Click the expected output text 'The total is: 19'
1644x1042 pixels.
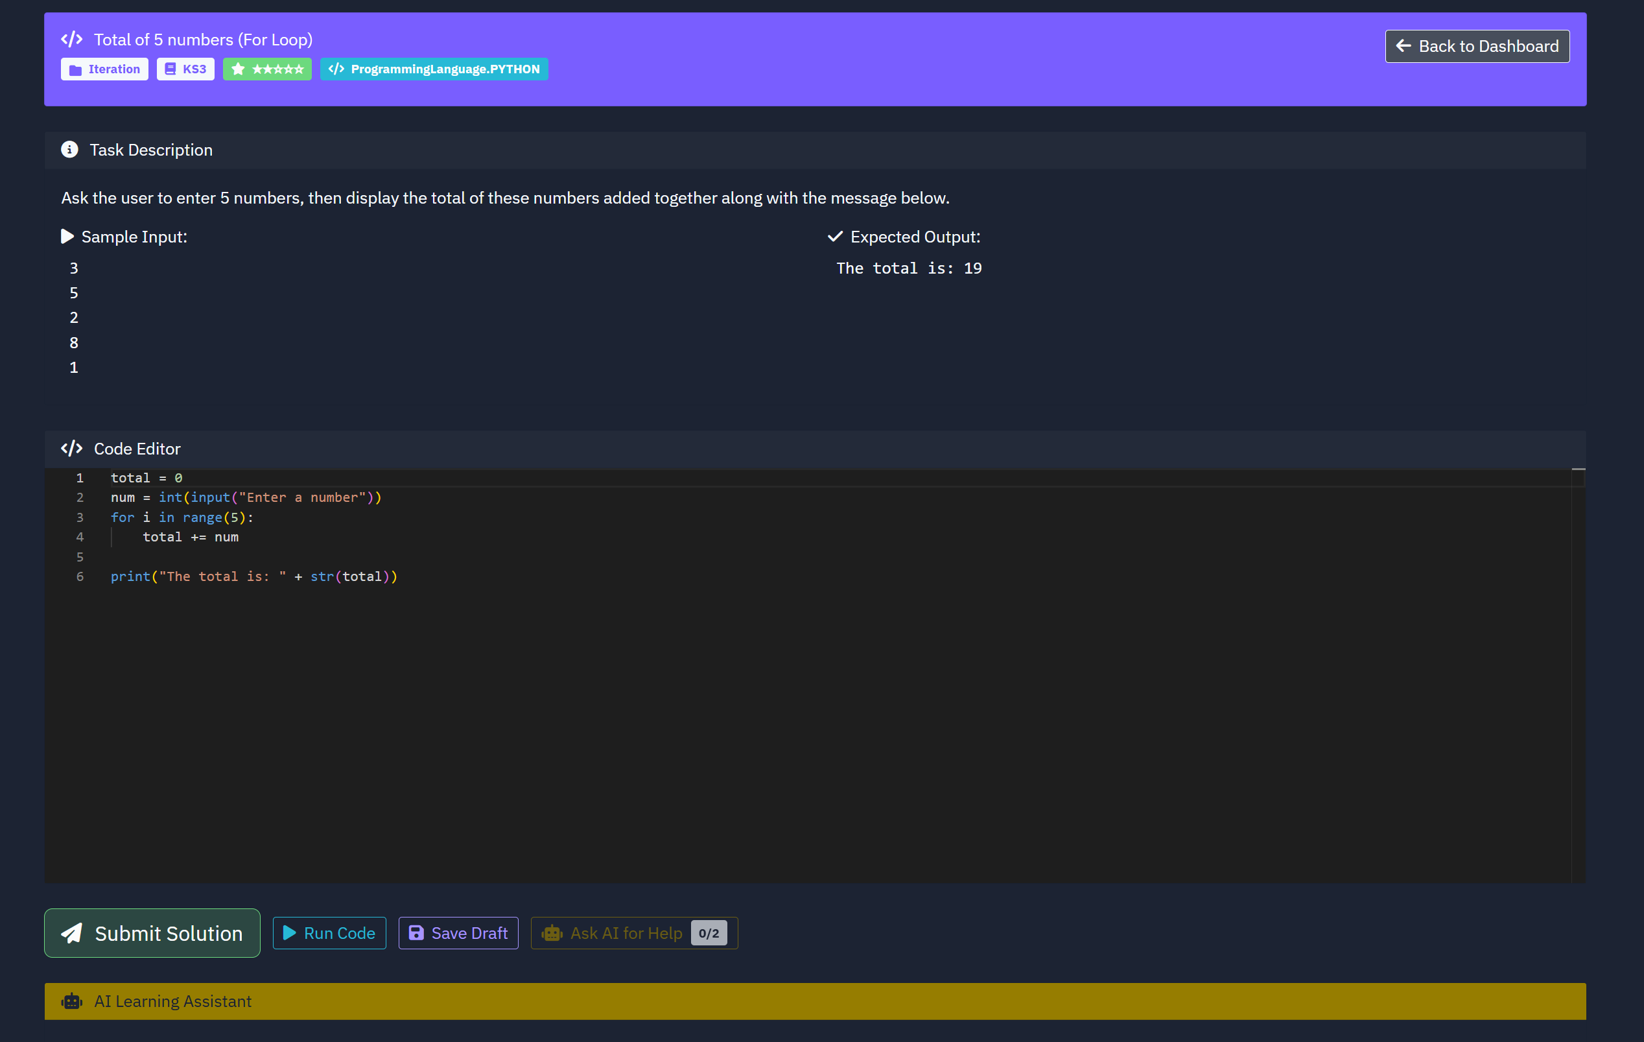click(910, 268)
